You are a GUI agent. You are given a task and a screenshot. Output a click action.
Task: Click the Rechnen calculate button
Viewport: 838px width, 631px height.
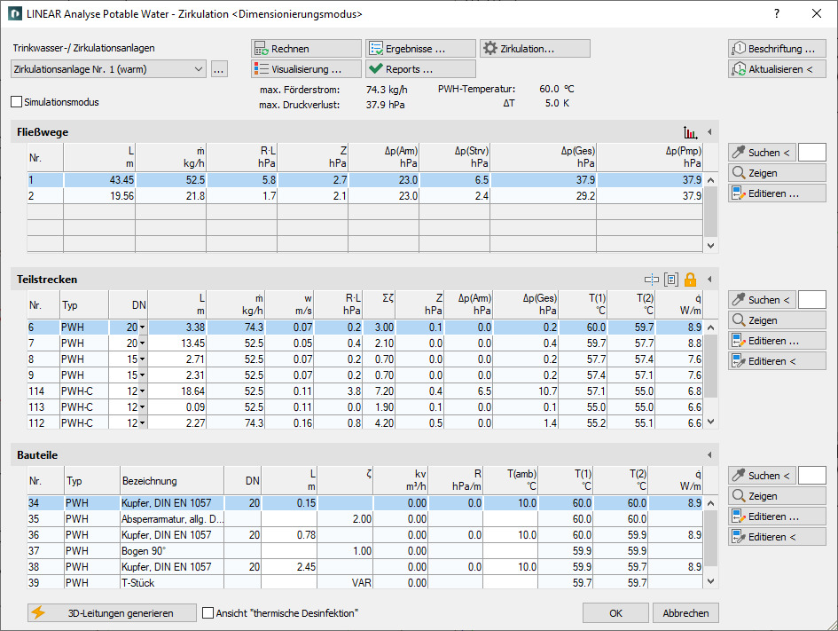tap(306, 49)
